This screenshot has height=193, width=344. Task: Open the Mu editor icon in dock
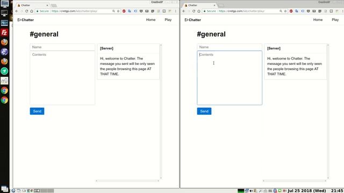pos(4,81)
